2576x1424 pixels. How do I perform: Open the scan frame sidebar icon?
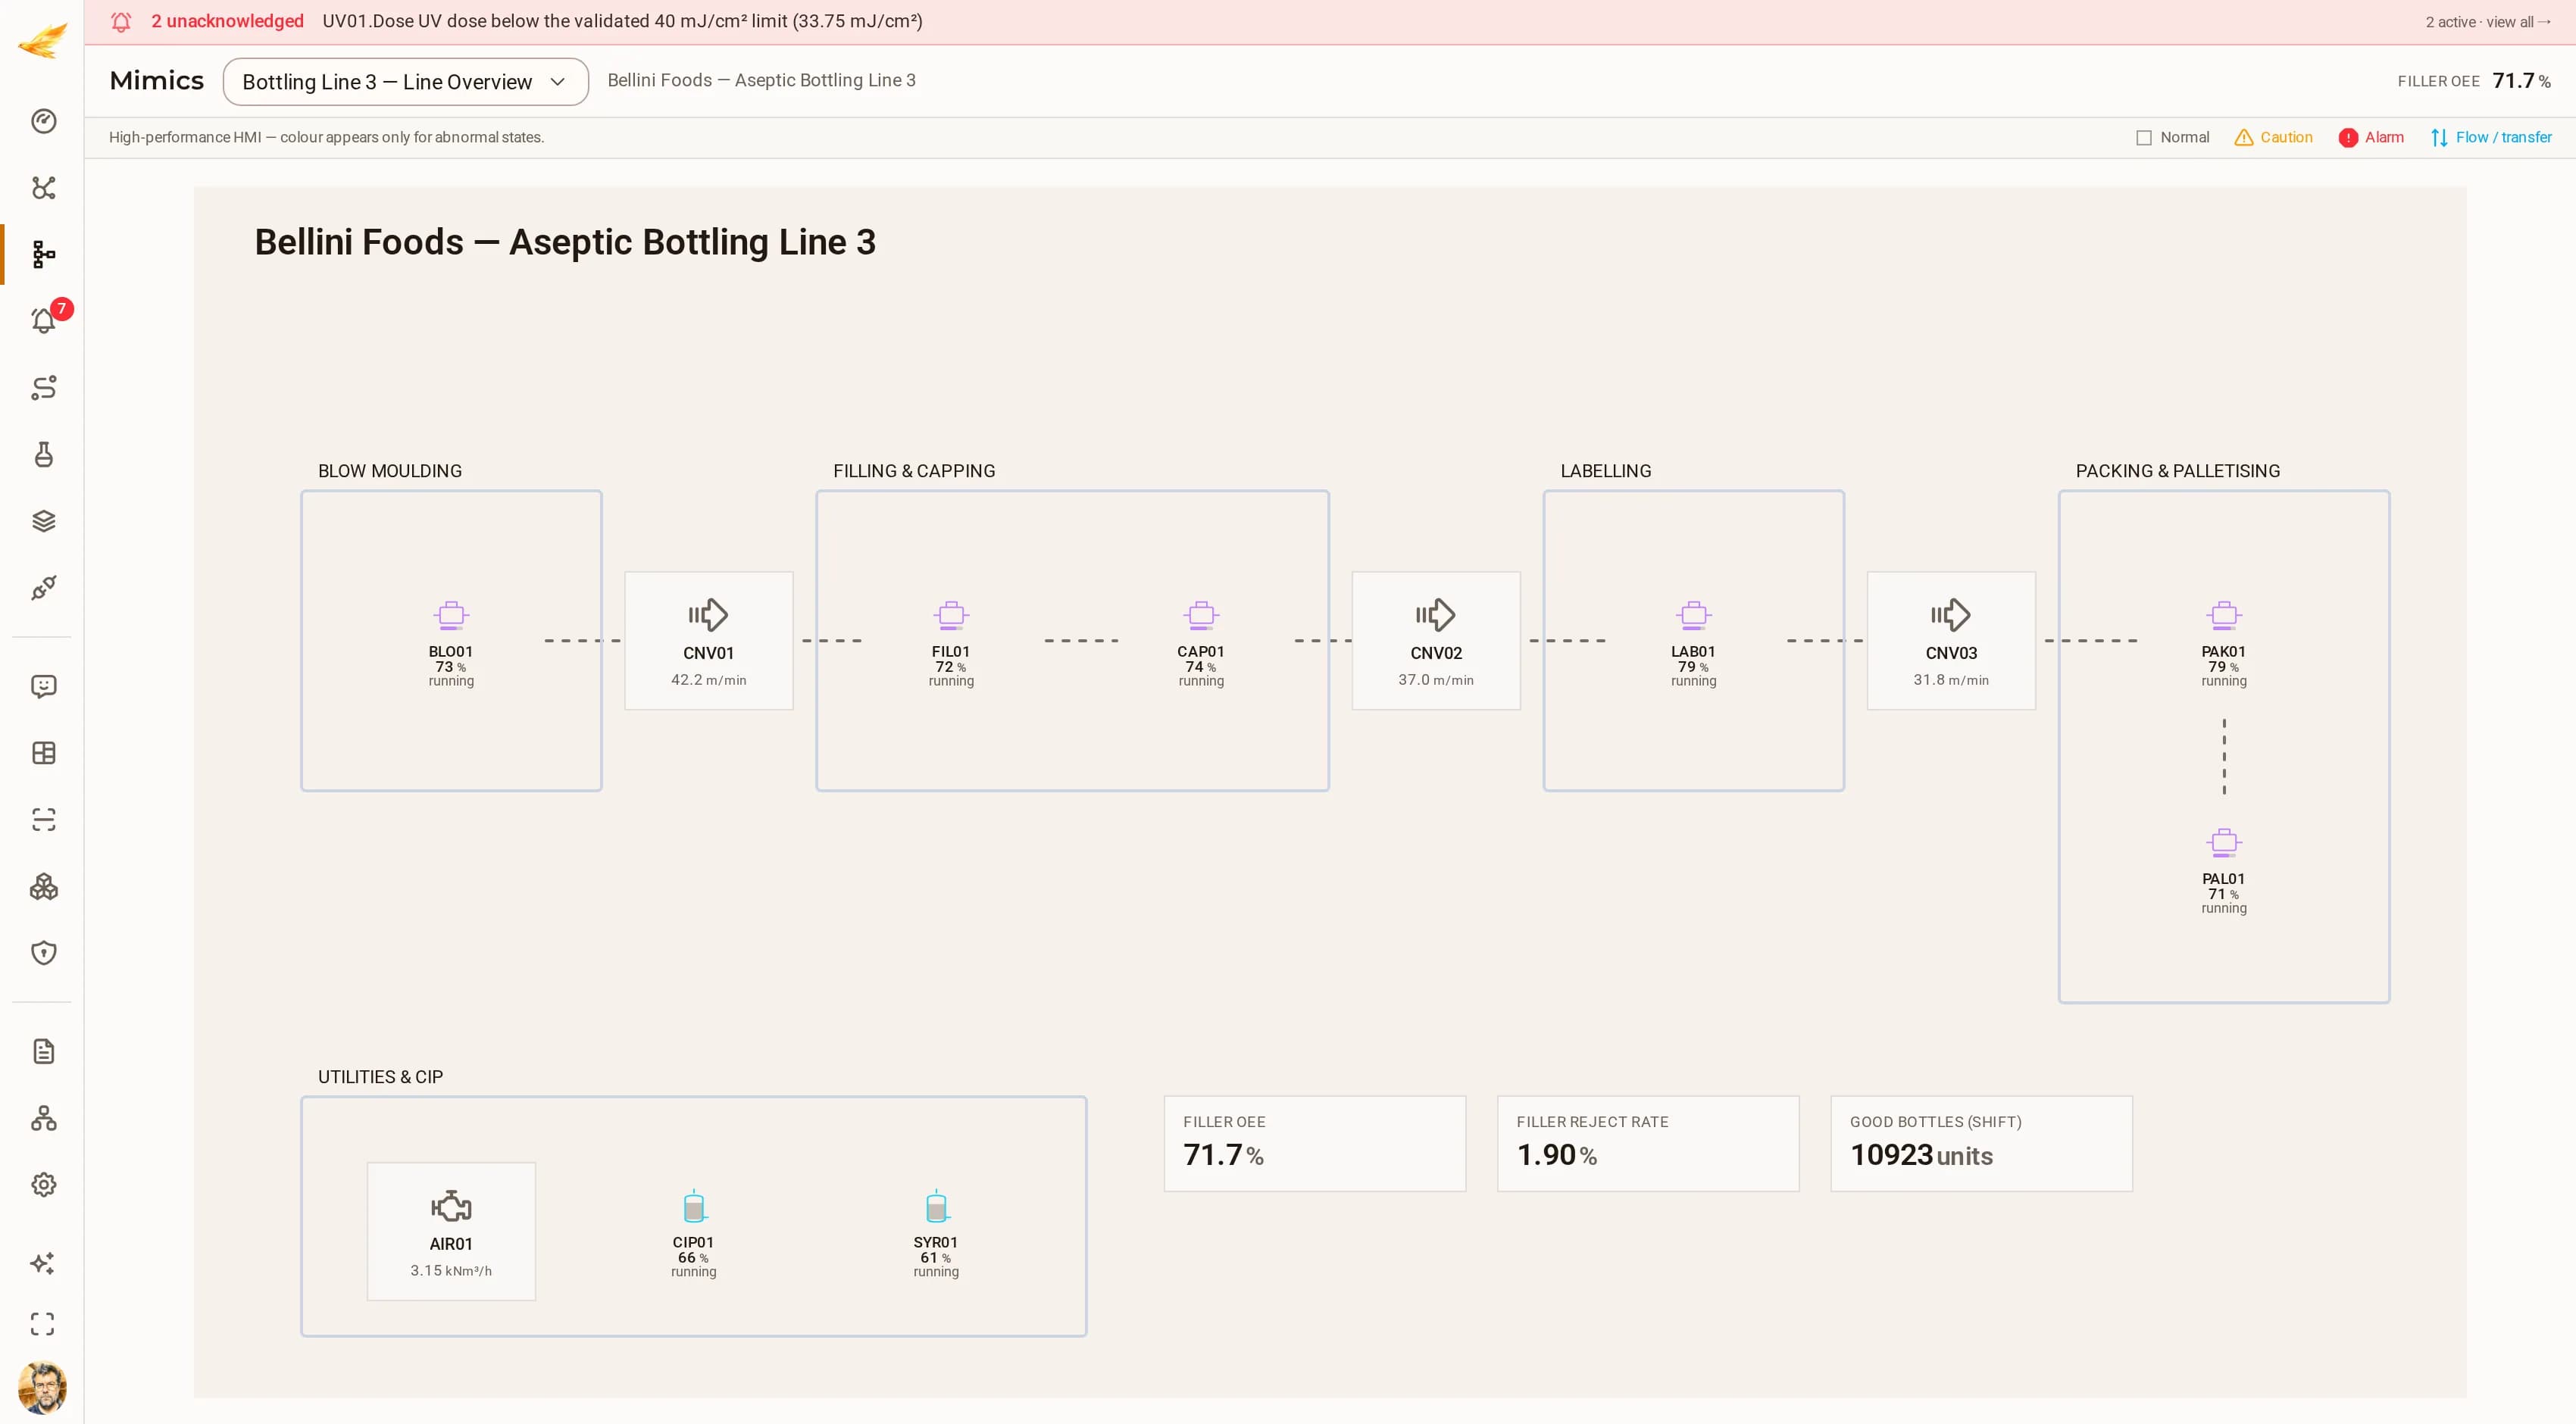[43, 820]
